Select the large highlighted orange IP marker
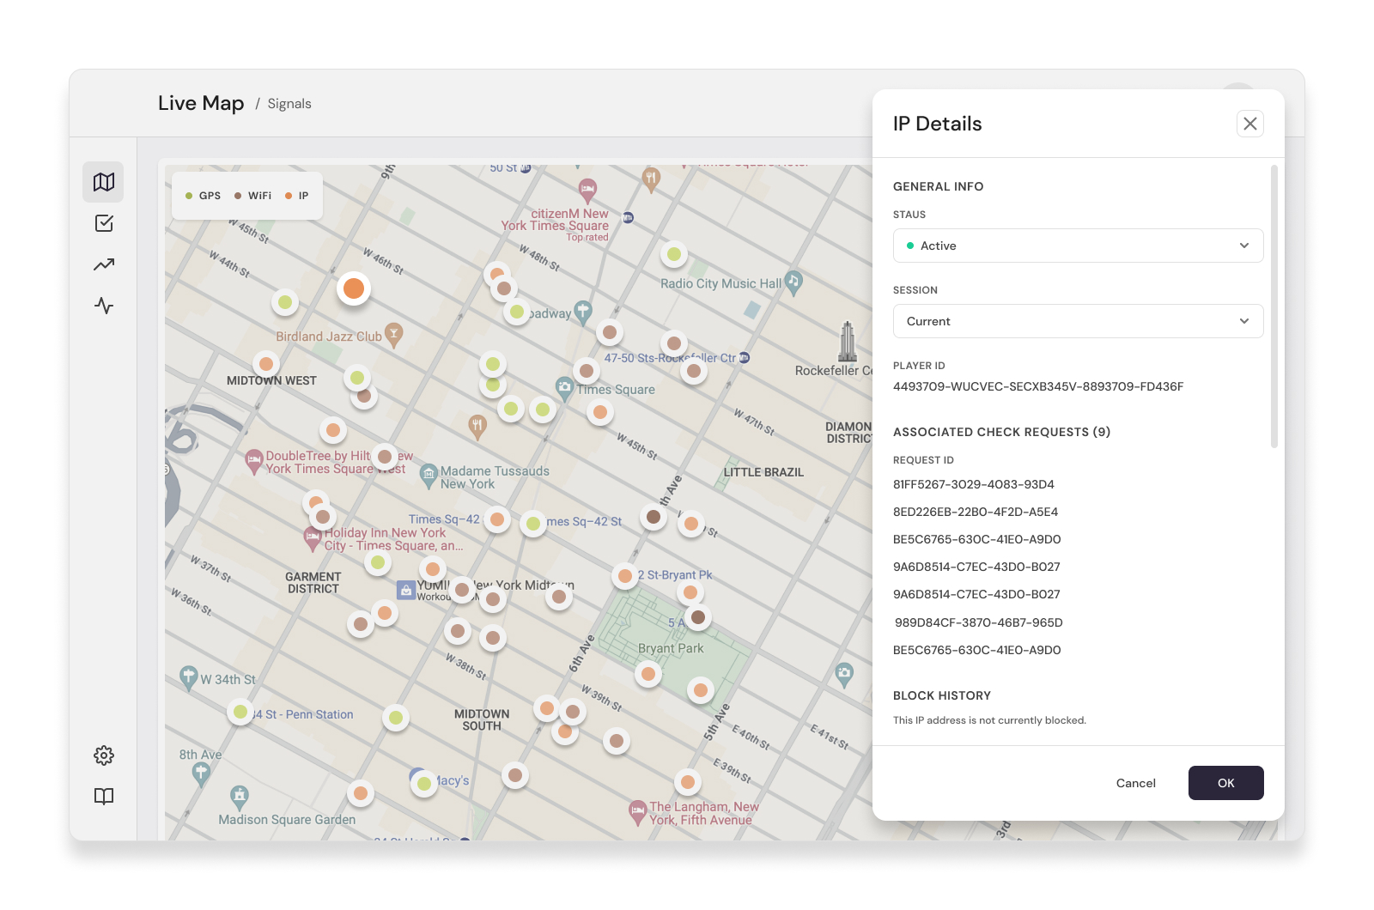 click(354, 288)
